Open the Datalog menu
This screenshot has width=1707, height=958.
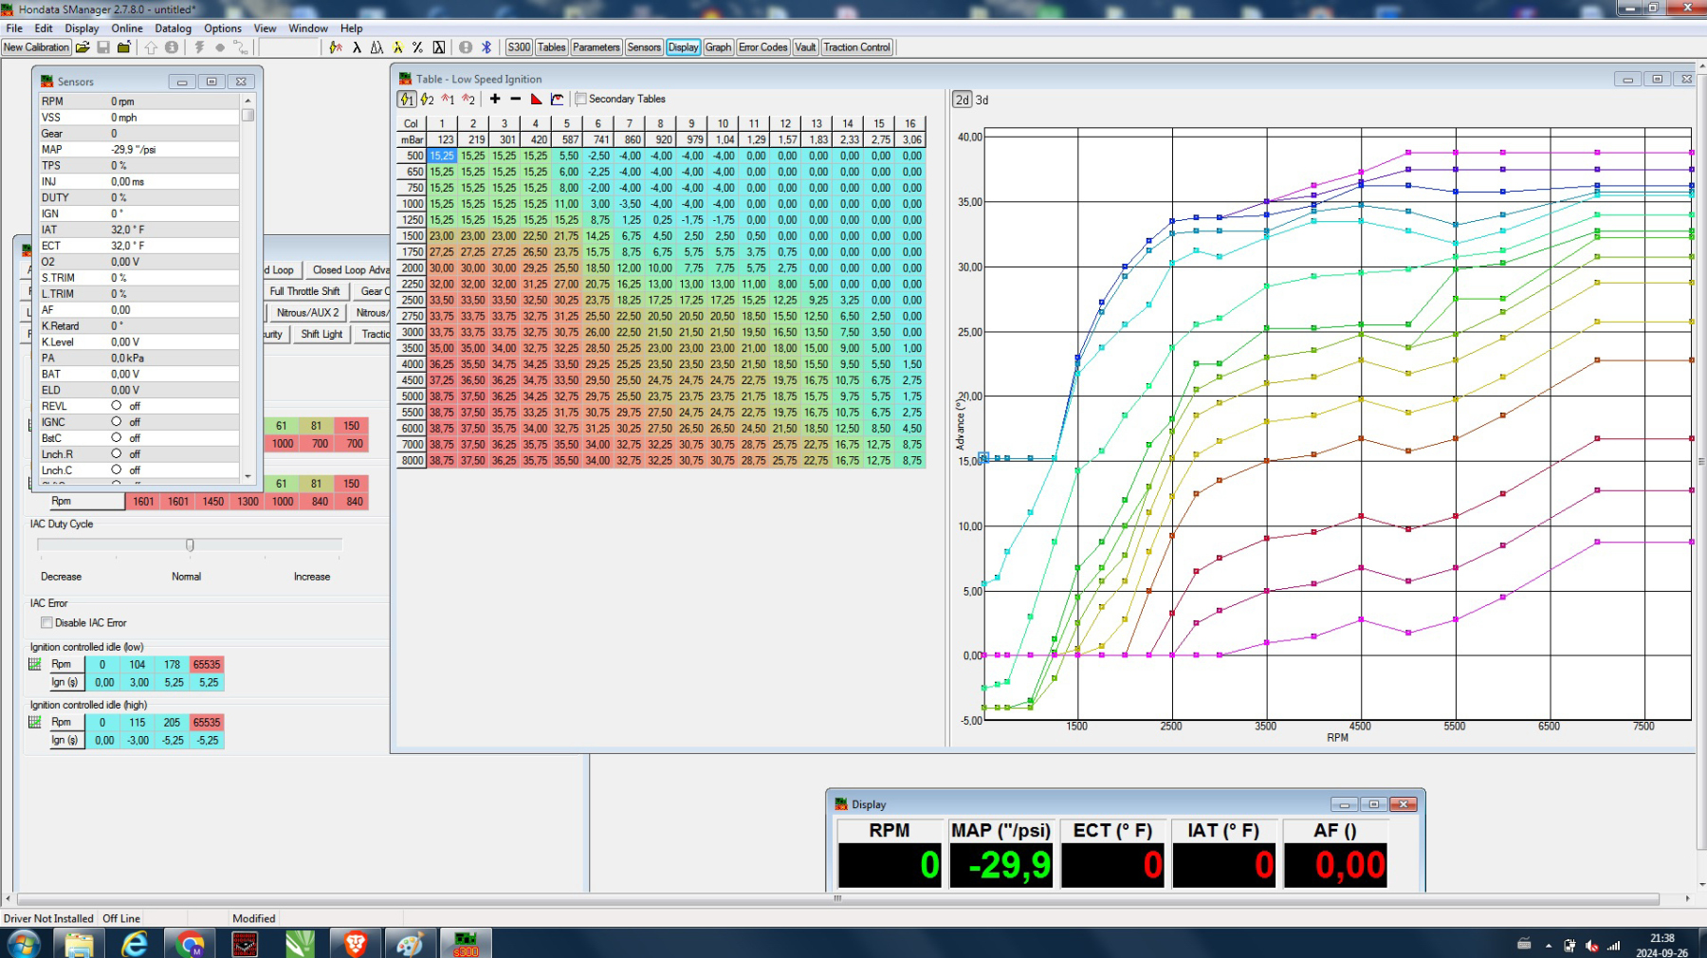click(173, 28)
